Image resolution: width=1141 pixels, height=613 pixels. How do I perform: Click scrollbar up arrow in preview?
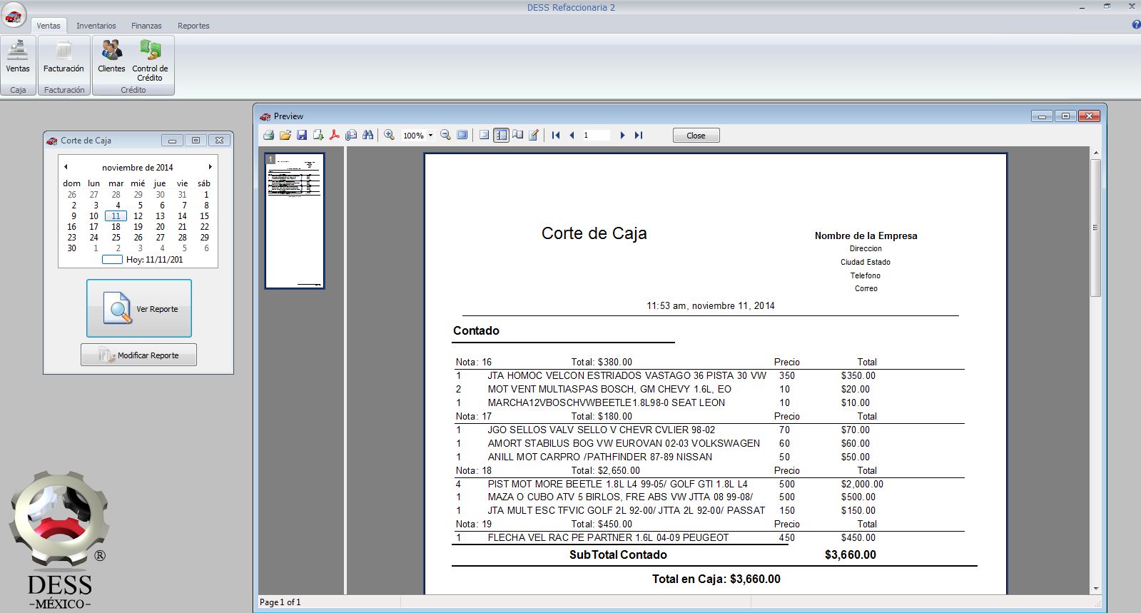(1095, 153)
